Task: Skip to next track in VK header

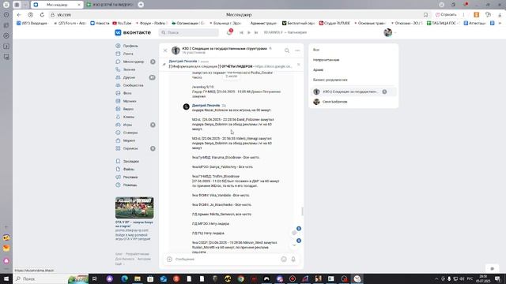Action: pyautogui.click(x=256, y=32)
